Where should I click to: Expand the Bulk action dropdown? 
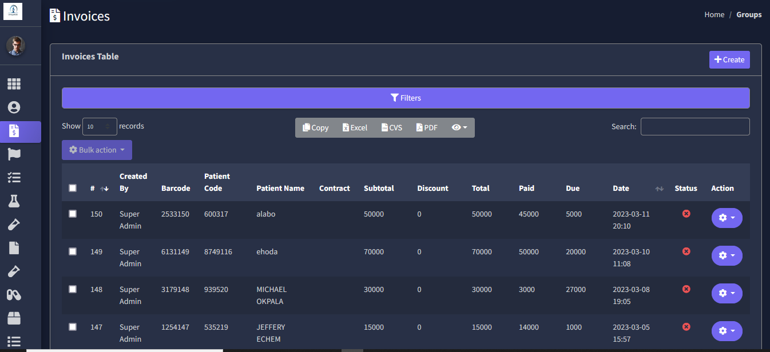(97, 150)
